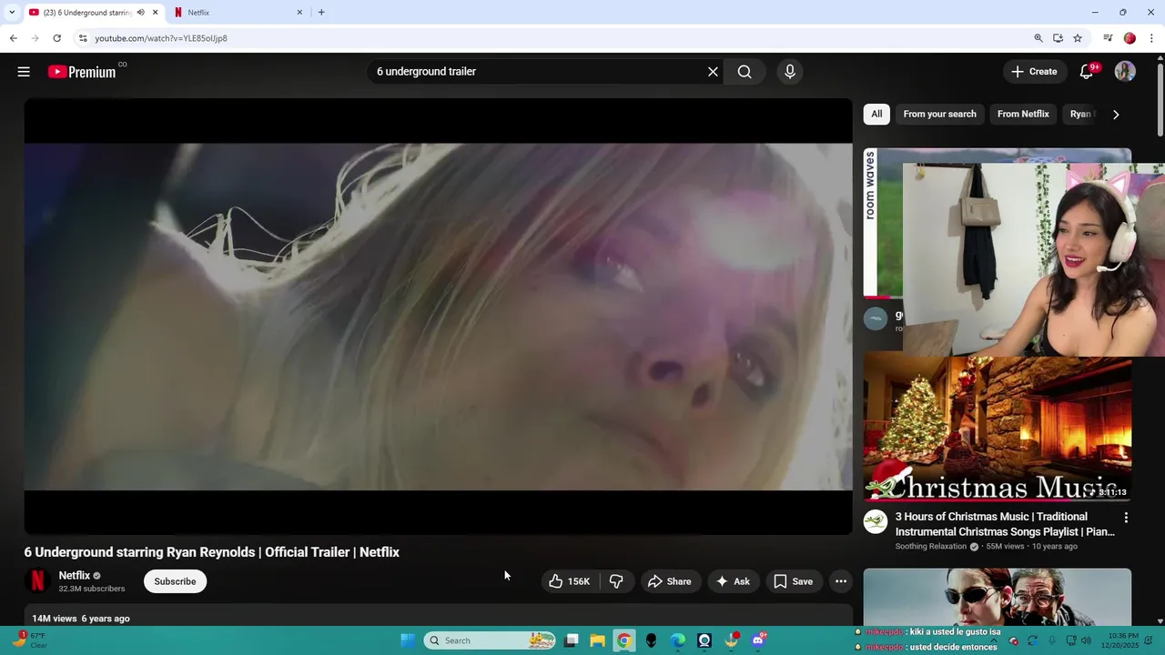Open File Explorer from taskbar
The height and width of the screenshot is (655, 1165).
pyautogui.click(x=598, y=640)
